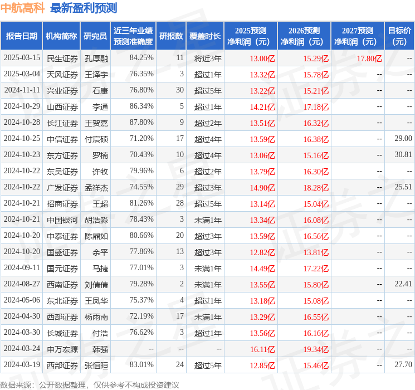415x390 pixels.
Task: Select the 民生证券 institution cell
Action: pos(62,58)
